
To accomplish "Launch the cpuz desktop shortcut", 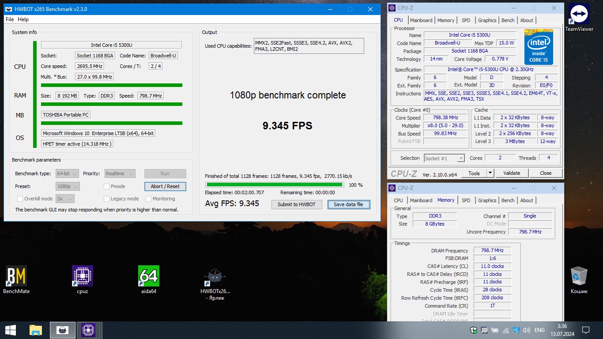I will tap(83, 279).
